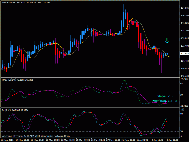This screenshot has width=189, height=142.
Task: Click the 23 May 16:00 time label
Action: [68, 140]
